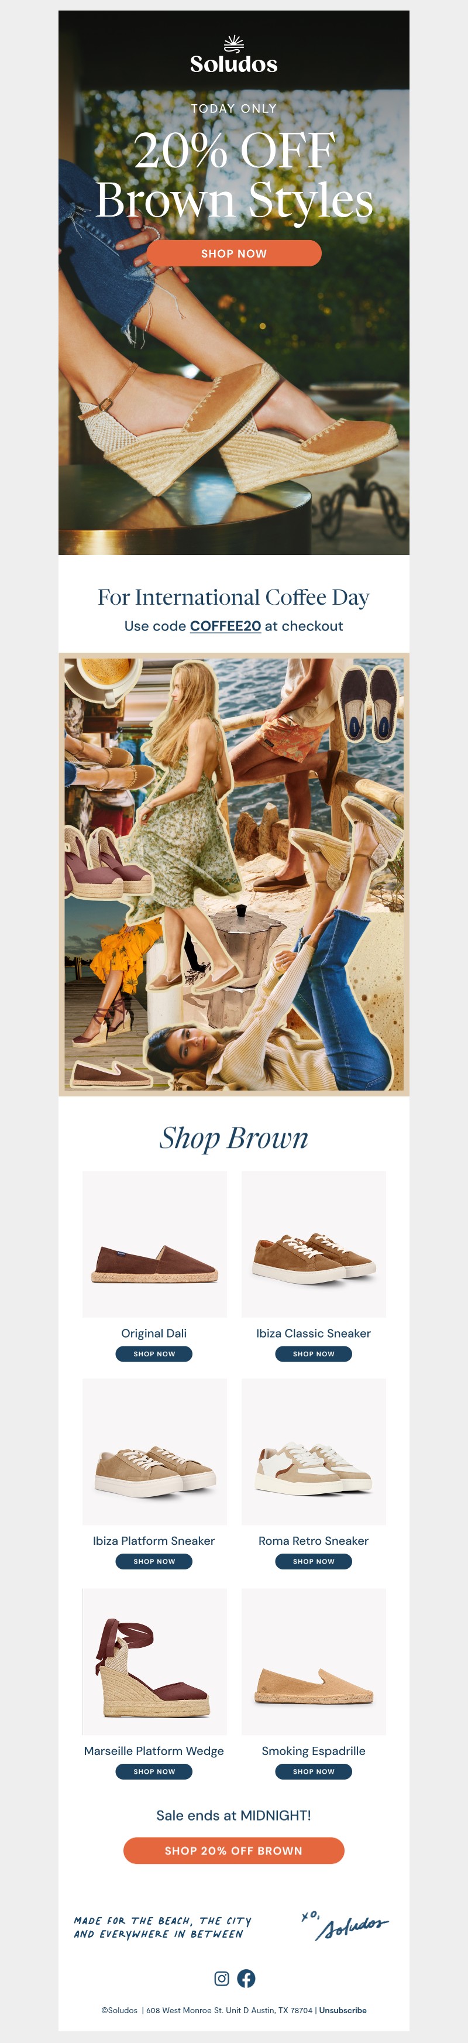Click SHOP NOW under Ibiza Classic Sneaker

pyautogui.click(x=314, y=1354)
